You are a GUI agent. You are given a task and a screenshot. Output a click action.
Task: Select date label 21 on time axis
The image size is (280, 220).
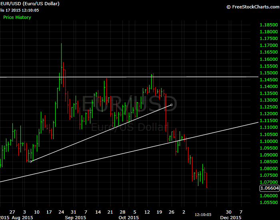(110, 212)
